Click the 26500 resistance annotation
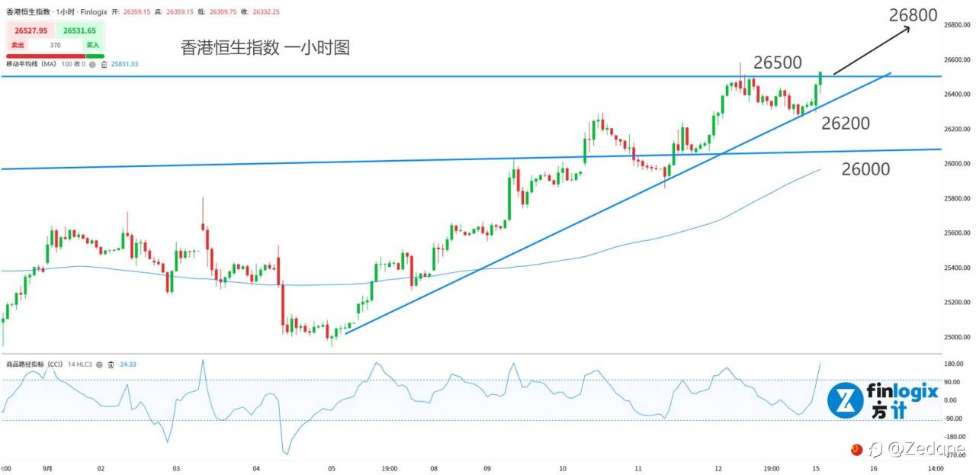Screen dimensions: 976x475 tap(776, 63)
